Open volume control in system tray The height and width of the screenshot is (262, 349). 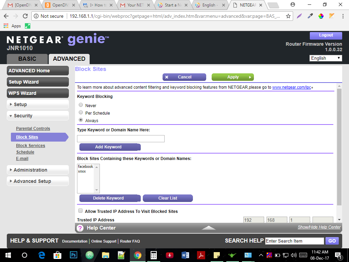click(293, 255)
